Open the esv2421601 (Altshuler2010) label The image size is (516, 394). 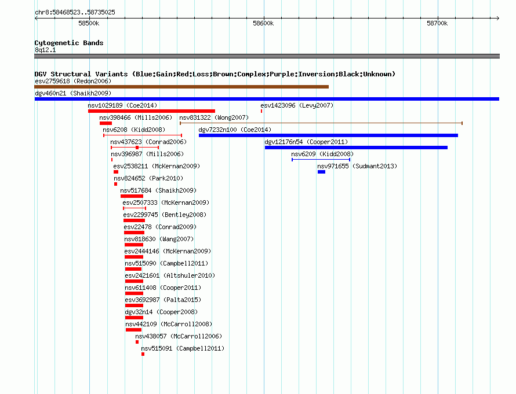coord(170,275)
